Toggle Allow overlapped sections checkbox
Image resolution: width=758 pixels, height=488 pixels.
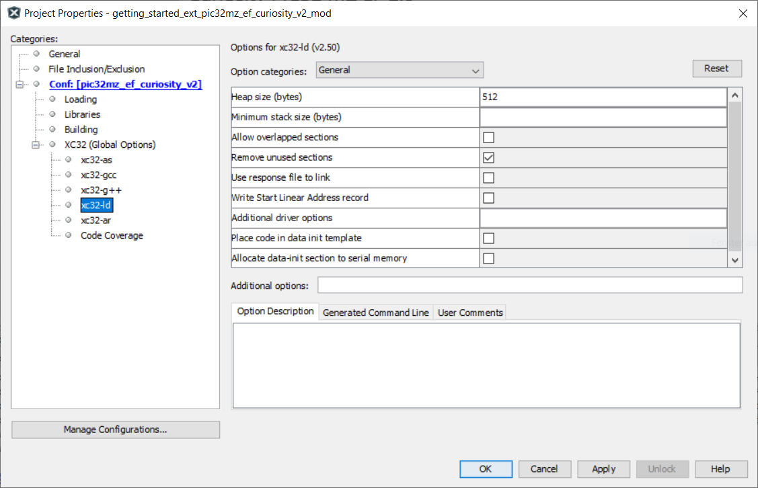pyautogui.click(x=489, y=137)
